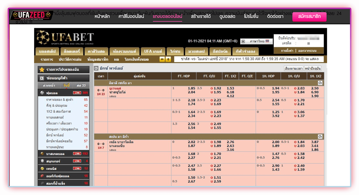The width and height of the screenshot is (359, 195).
Task: Refresh the อิตาลี เซเรีย อา league odds
Action: point(320,83)
